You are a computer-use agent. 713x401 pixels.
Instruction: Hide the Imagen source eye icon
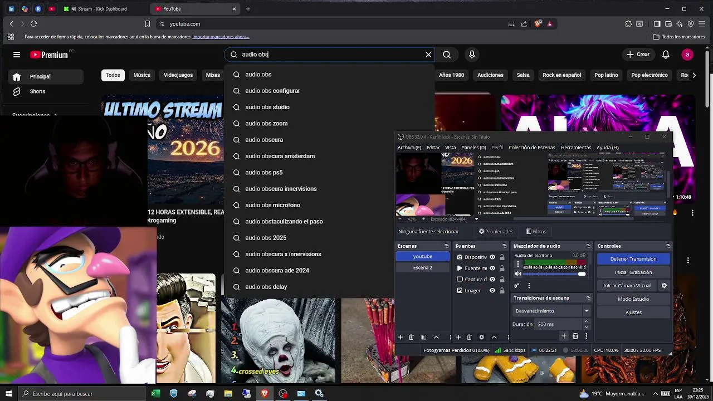click(x=492, y=291)
